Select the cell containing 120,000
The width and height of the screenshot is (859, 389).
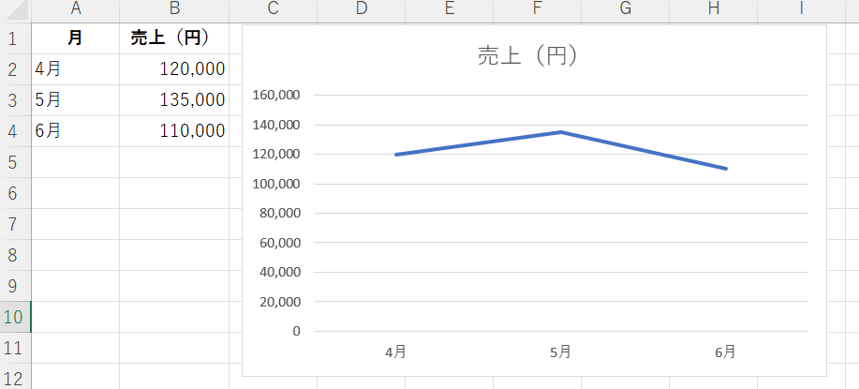coord(174,69)
